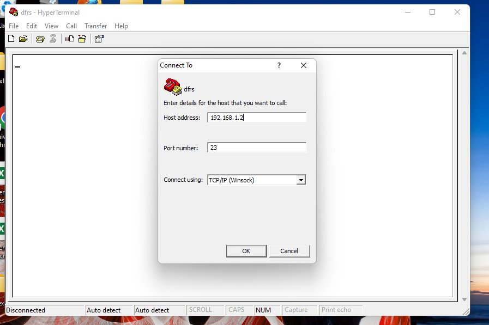489x325 pixels.
Task: Click the red telephone icon in Connect To dialog
Action: click(x=172, y=87)
